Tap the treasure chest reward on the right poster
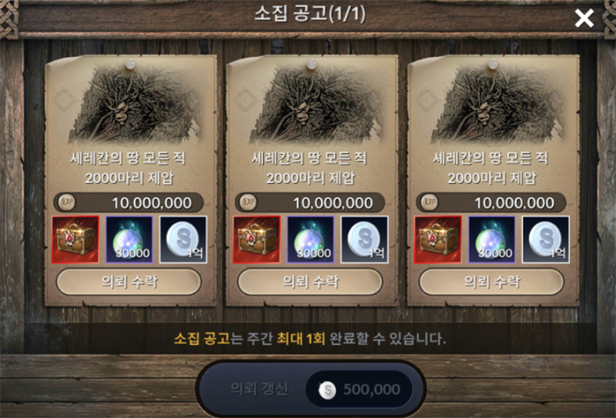This screenshot has height=418, width=616. pyautogui.click(x=437, y=239)
